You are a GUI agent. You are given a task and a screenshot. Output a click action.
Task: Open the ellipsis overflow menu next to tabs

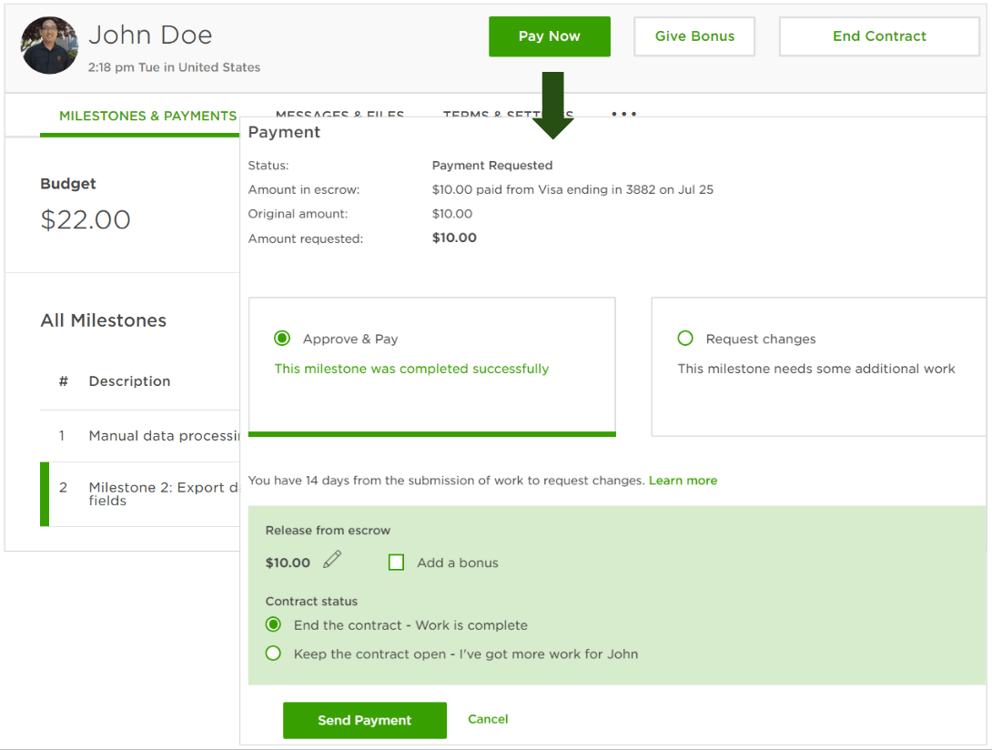(623, 115)
